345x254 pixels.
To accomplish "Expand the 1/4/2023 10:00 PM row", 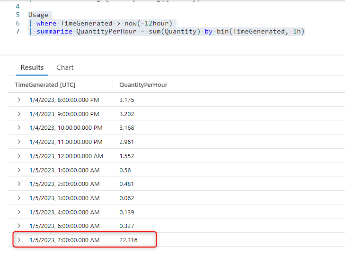I will [x=19, y=128].
